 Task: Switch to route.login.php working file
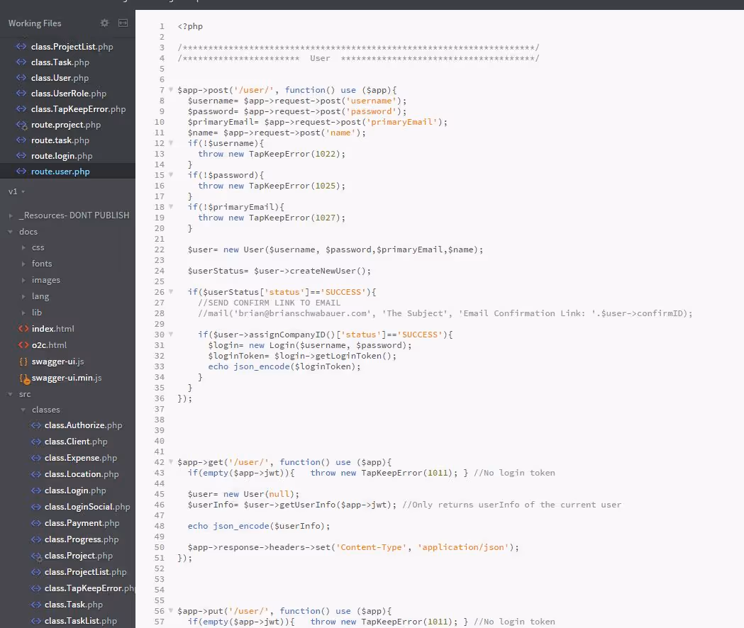point(62,156)
